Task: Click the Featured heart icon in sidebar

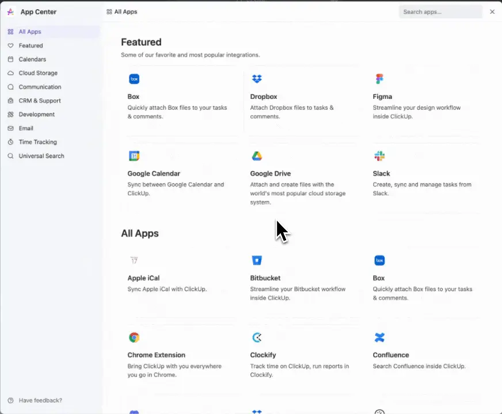Action: 10,45
